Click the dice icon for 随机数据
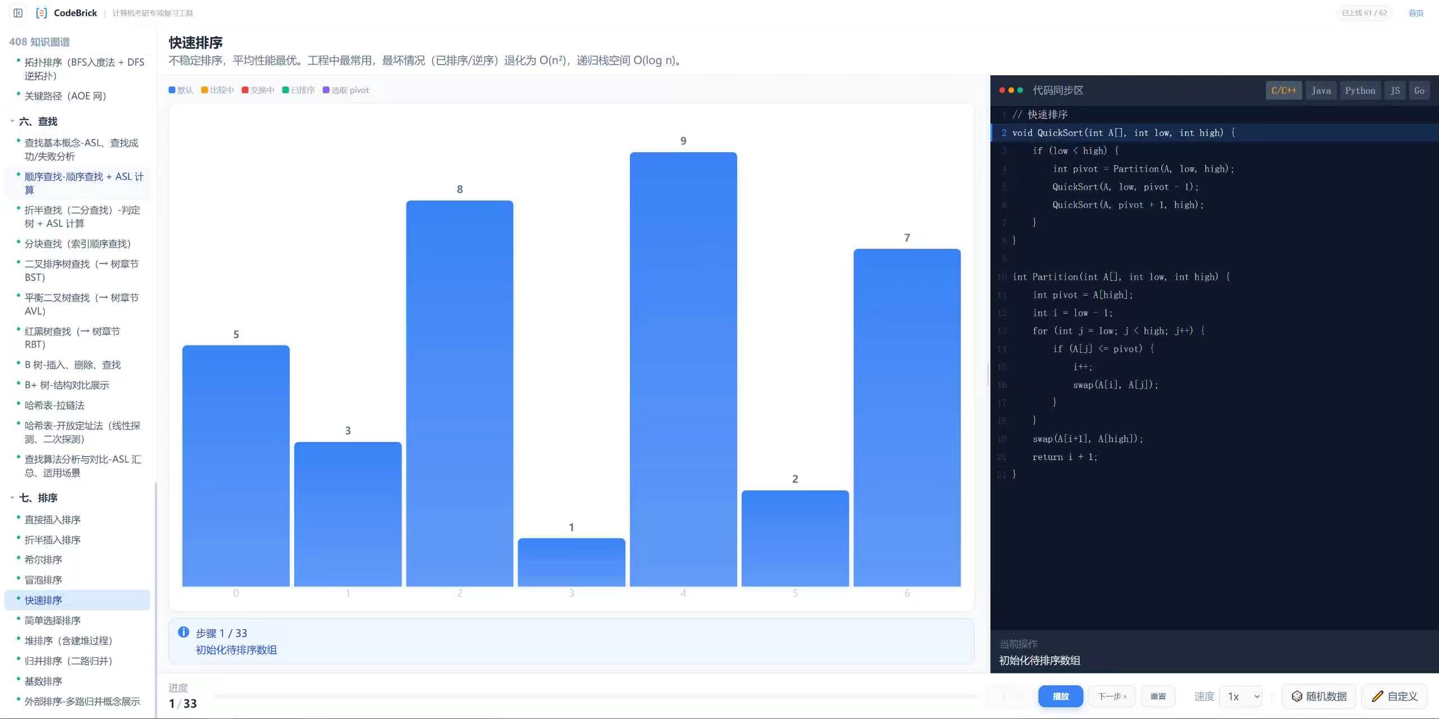The height and width of the screenshot is (719, 1439). click(x=1297, y=697)
